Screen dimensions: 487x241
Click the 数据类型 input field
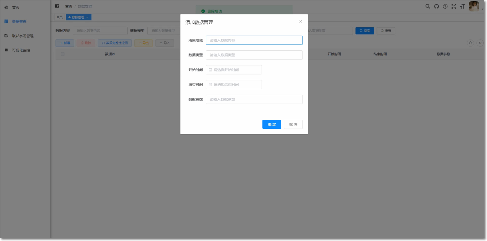pyautogui.click(x=254, y=55)
